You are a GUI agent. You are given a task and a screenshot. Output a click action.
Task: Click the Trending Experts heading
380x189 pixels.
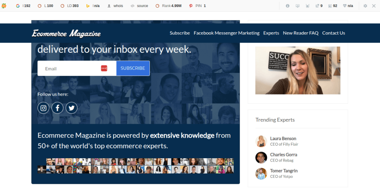click(x=275, y=120)
